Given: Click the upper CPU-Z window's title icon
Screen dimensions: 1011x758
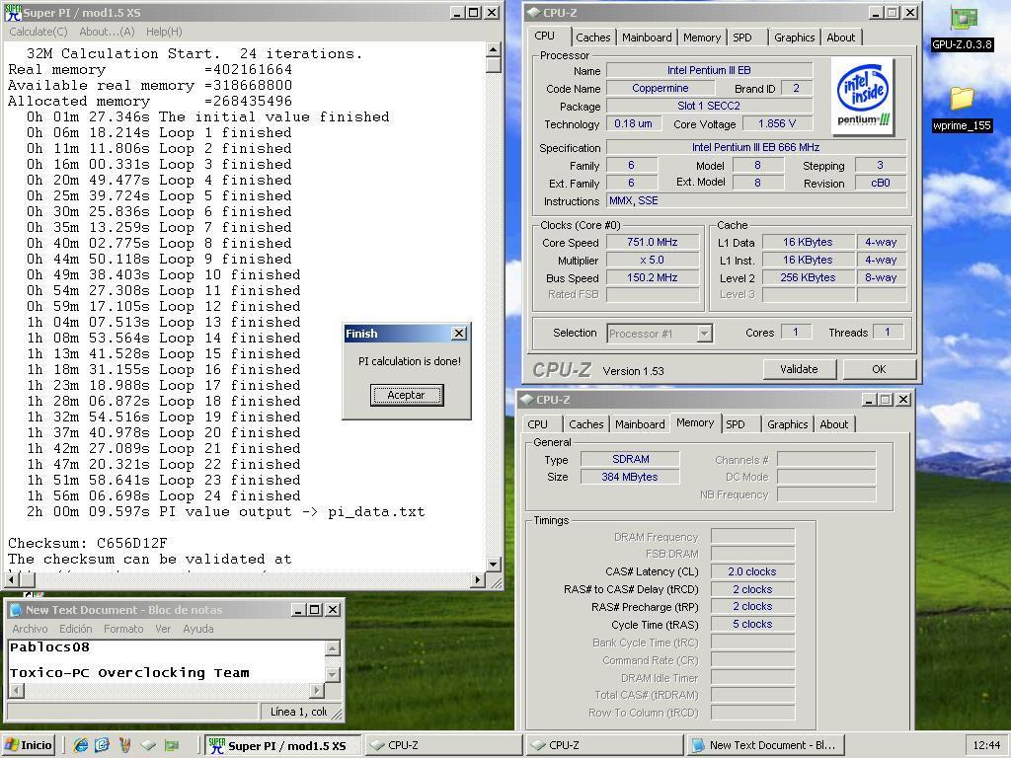Looking at the screenshot, I should pos(533,12).
